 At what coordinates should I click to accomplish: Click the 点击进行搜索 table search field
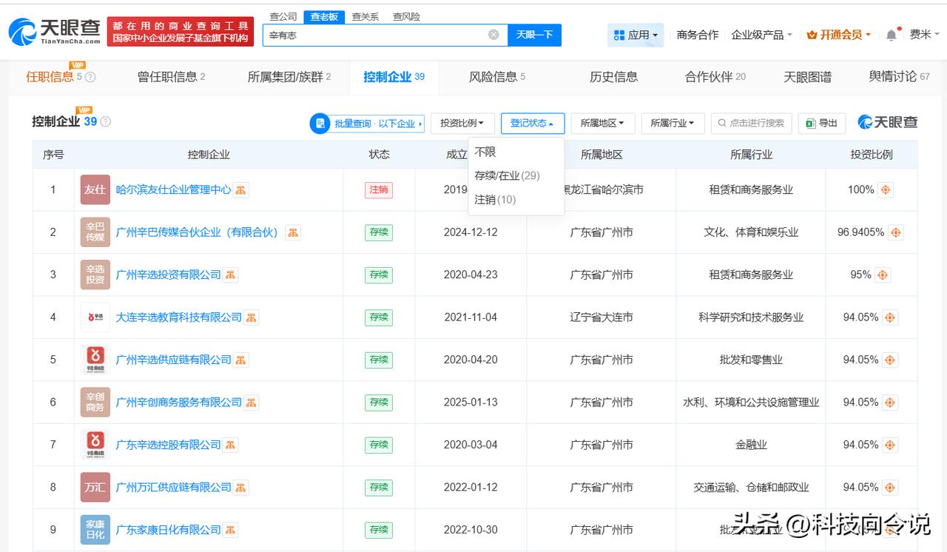click(752, 124)
